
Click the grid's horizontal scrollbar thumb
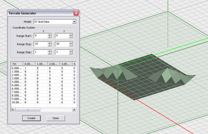28,109
